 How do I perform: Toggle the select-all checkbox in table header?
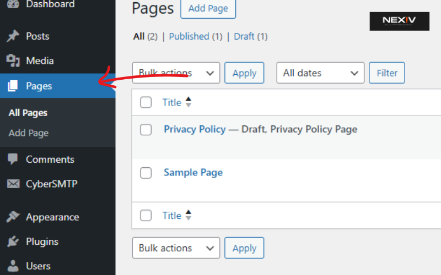click(146, 102)
